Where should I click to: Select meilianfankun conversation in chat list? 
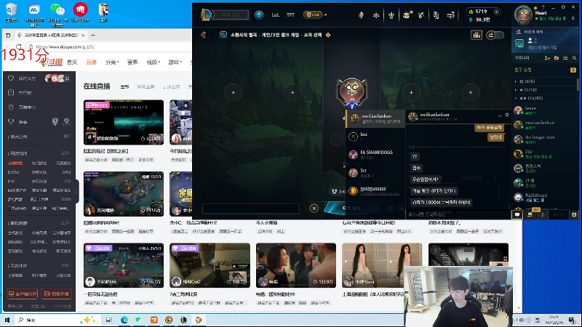point(375,118)
